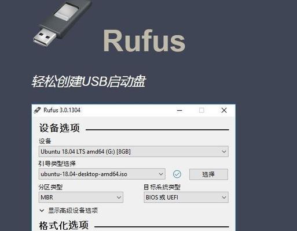Minimize the Rufus 3.0.1304 window
The width and height of the screenshot is (297, 231).
179,110
